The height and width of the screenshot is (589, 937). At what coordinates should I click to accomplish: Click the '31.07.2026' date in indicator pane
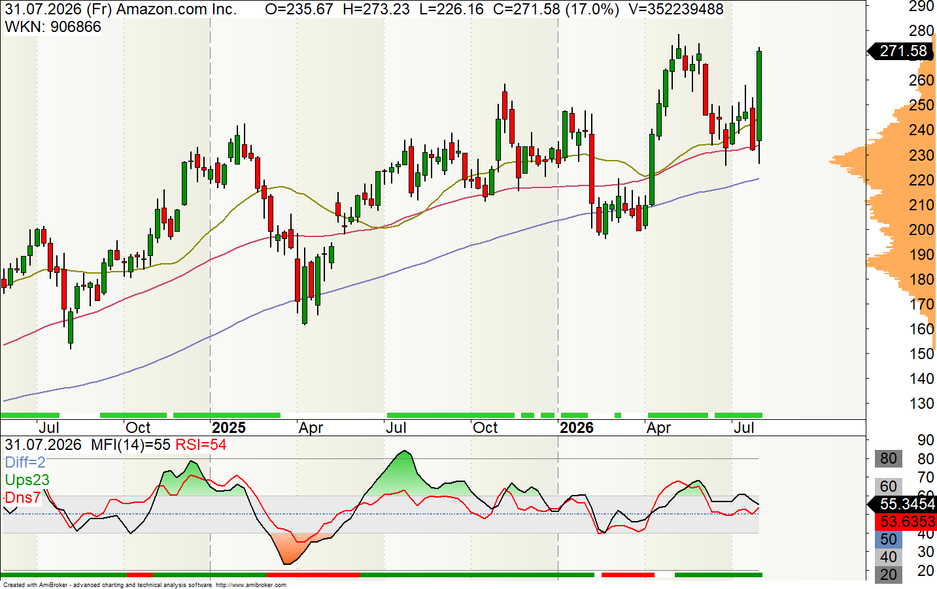point(43,445)
